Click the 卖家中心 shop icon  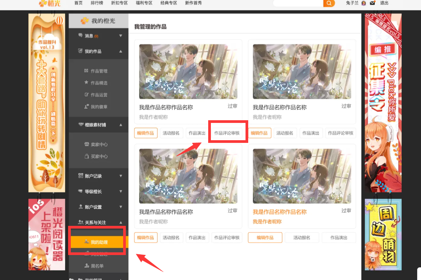pyautogui.click(x=87, y=144)
